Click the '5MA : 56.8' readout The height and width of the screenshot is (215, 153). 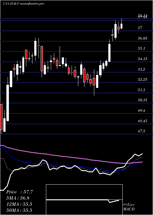[x=18, y=198]
